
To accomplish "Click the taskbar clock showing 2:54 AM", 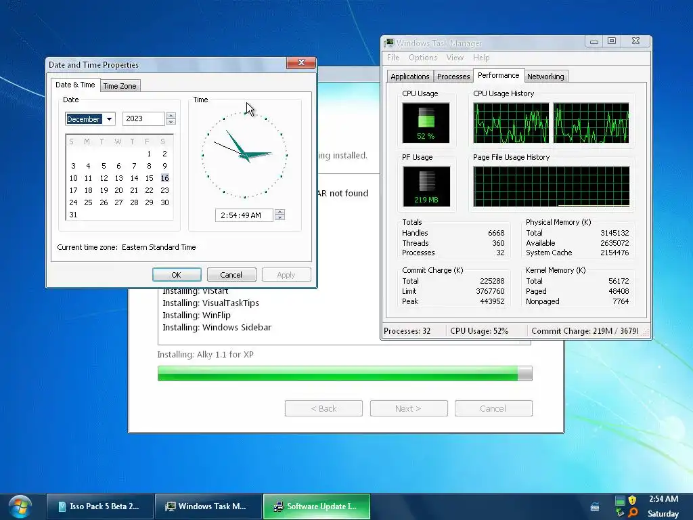I will (x=663, y=499).
